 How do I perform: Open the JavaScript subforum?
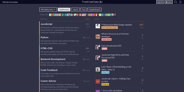click(46, 24)
